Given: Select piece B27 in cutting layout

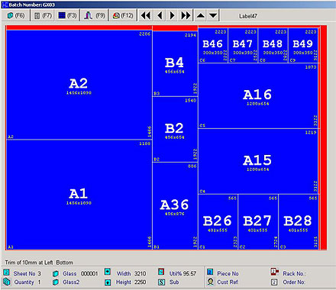Looking at the screenshot, I should 258,222.
